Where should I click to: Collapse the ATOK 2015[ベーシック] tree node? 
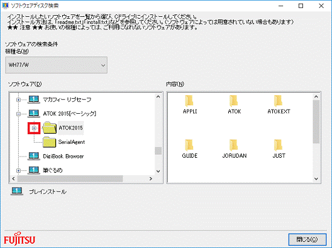[19, 114]
